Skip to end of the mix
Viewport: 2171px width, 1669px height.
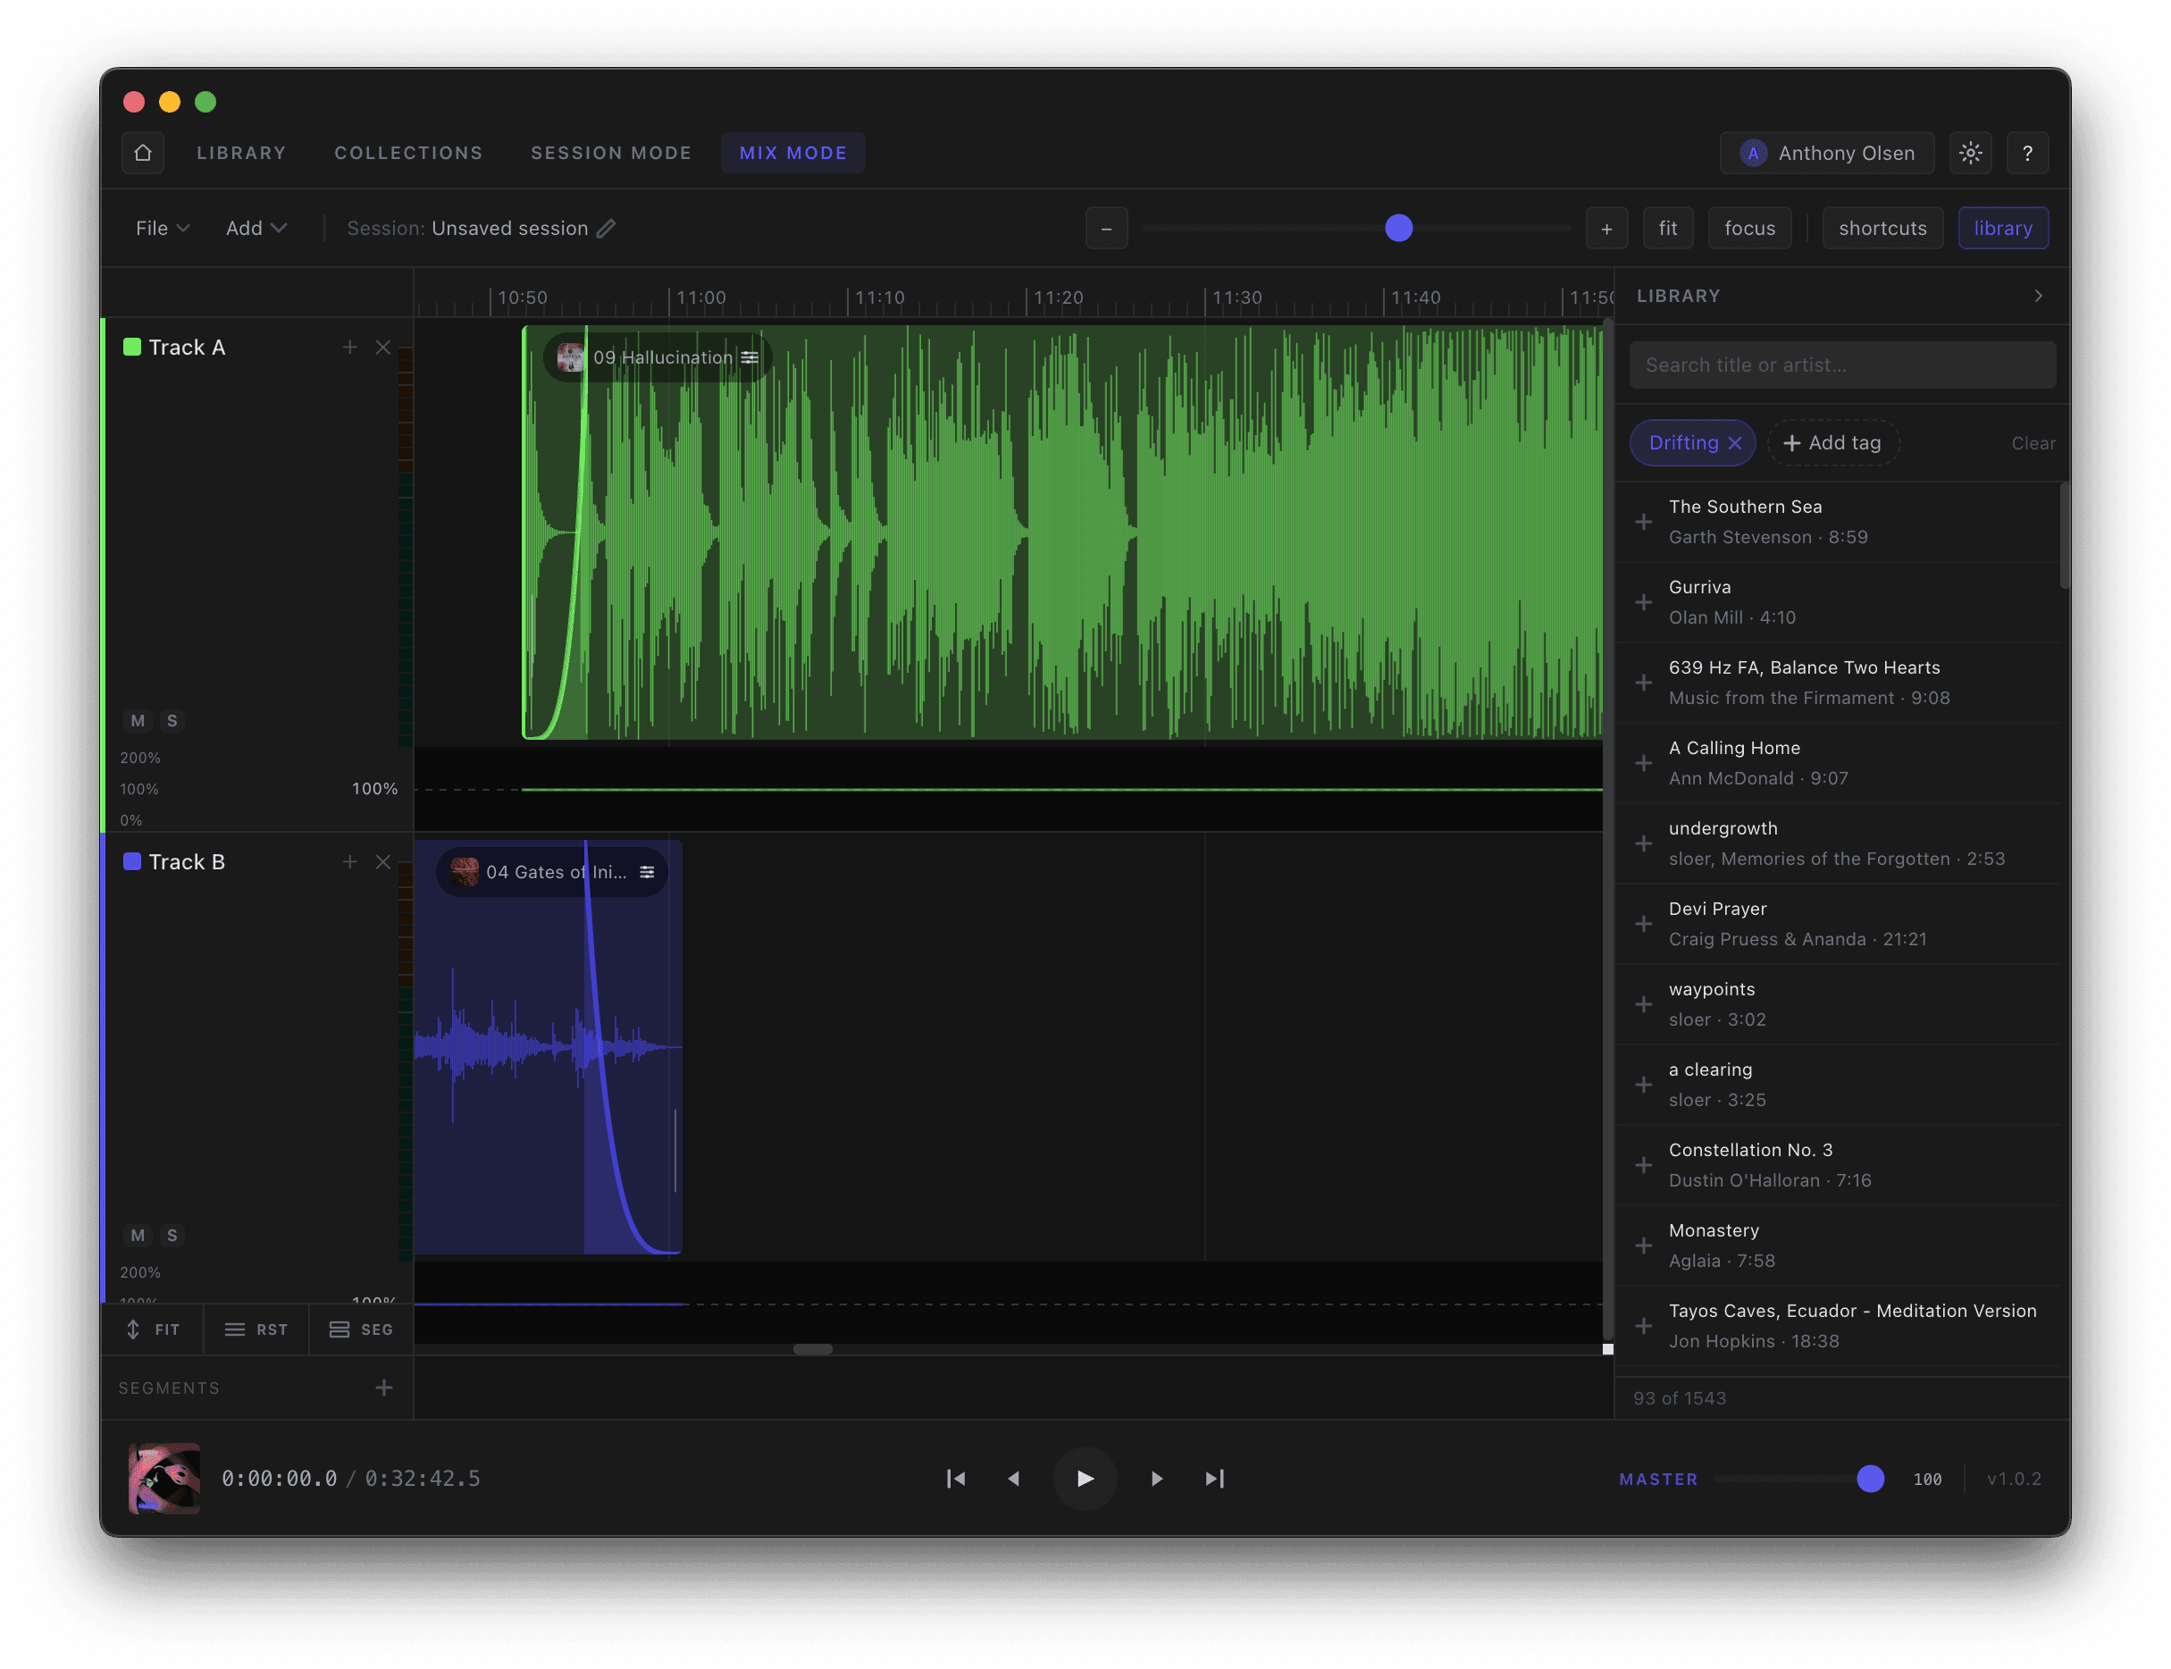1213,1479
